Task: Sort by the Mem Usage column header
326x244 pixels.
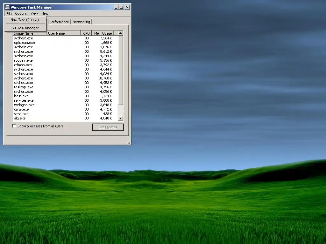Action: click(x=103, y=33)
